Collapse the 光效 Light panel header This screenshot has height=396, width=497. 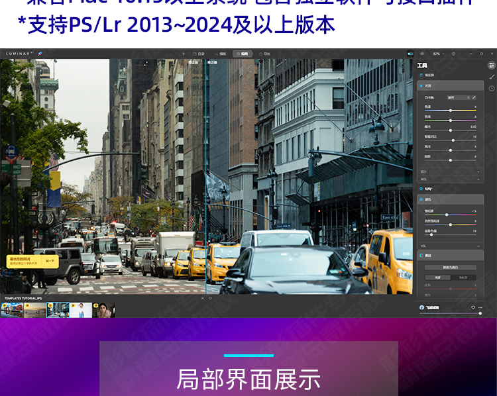451,85
